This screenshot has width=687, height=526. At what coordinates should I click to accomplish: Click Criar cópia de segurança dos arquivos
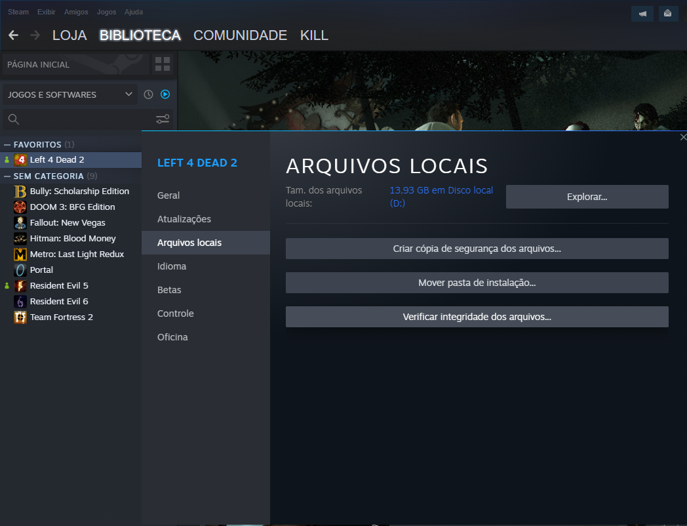click(477, 249)
